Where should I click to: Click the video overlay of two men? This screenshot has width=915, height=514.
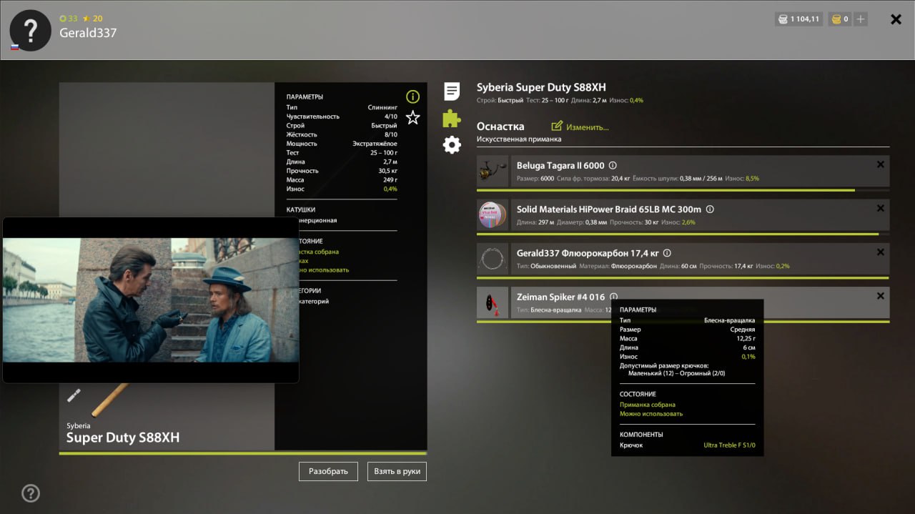151,300
